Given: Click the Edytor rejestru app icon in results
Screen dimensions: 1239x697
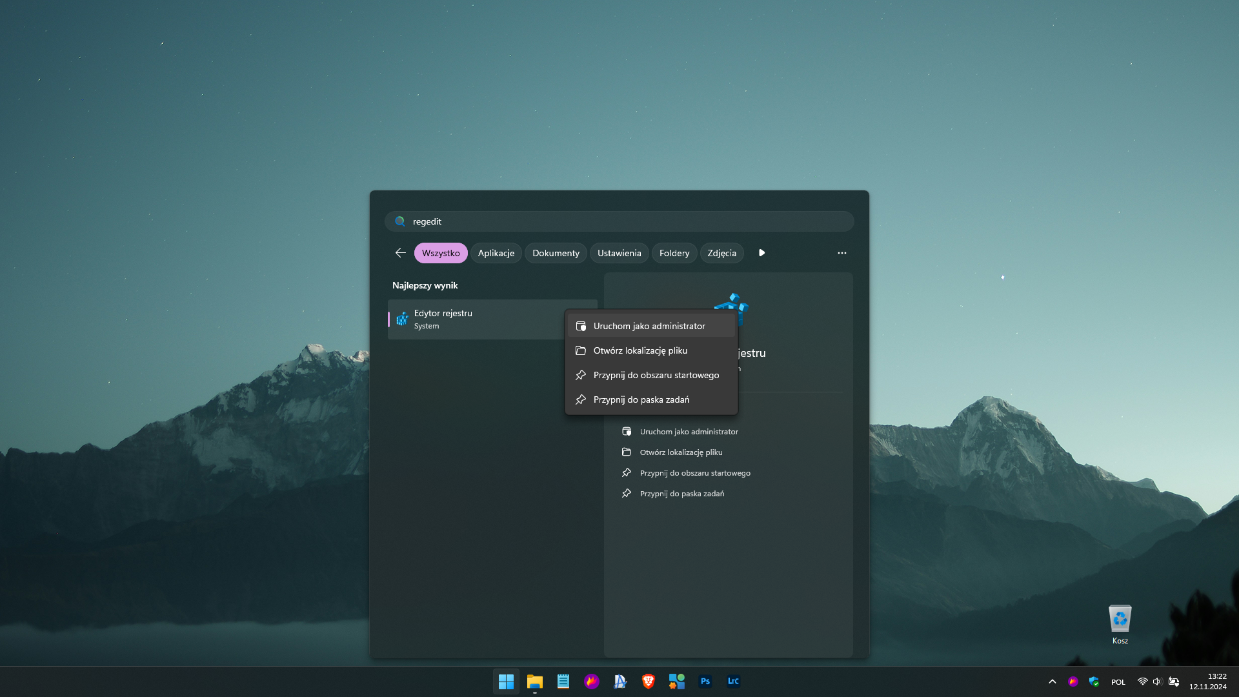Looking at the screenshot, I should 401,319.
